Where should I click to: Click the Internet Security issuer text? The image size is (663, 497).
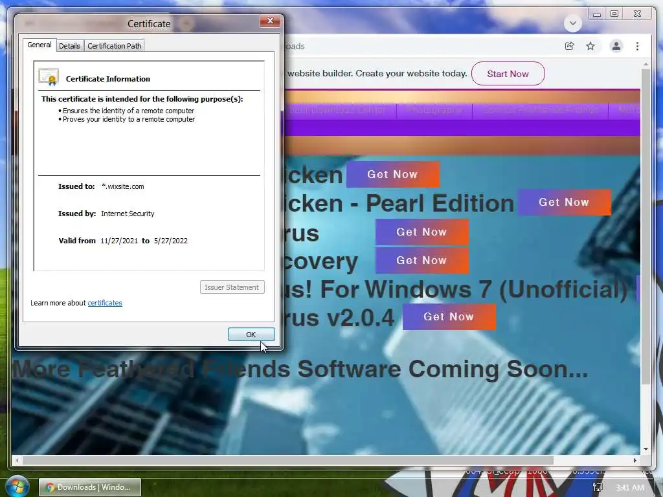tap(128, 214)
